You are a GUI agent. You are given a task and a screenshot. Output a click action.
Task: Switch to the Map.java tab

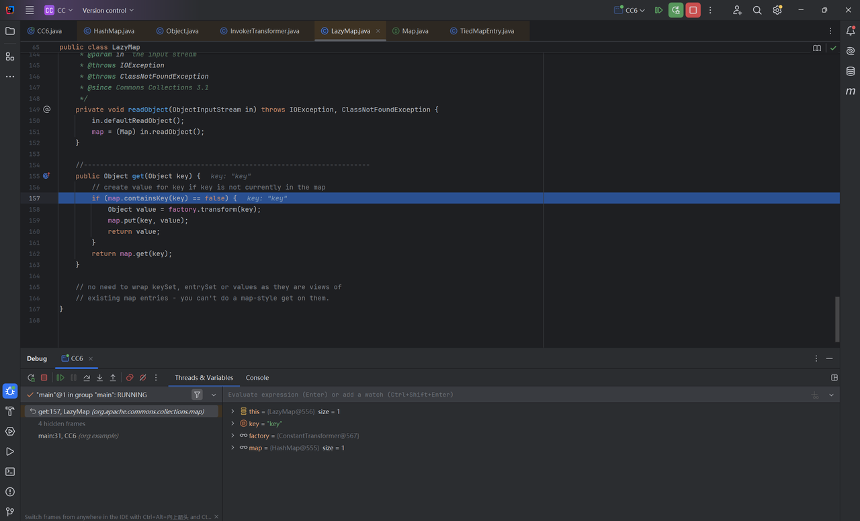tap(410, 31)
